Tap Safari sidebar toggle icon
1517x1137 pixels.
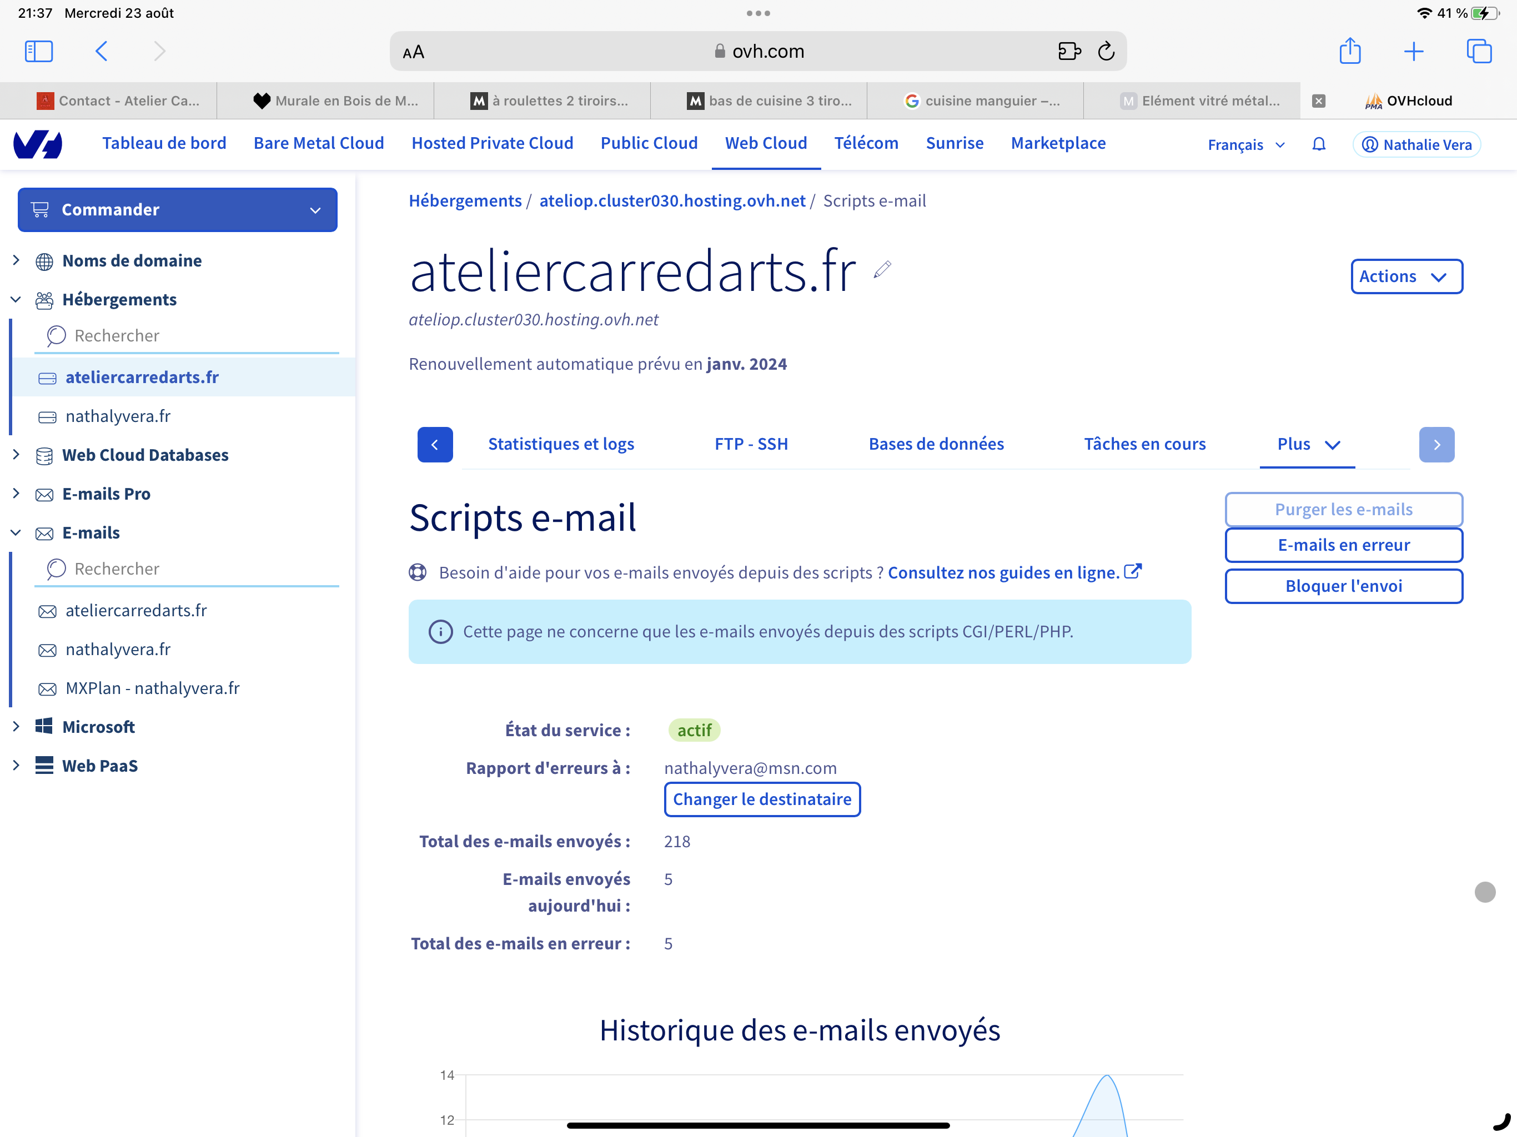coord(38,52)
